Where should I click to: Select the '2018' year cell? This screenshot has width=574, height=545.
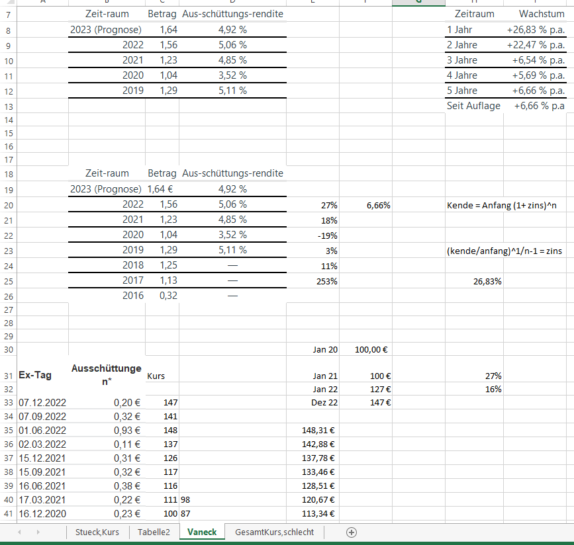point(107,265)
